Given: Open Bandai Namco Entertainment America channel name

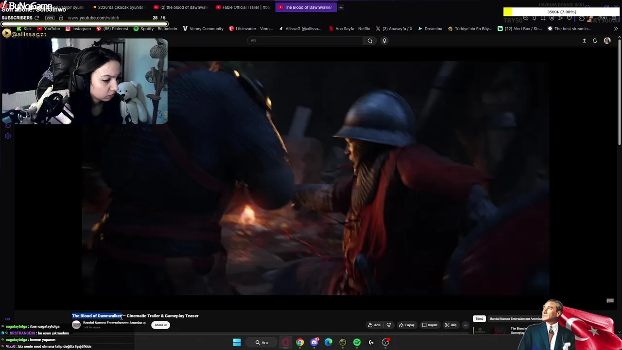Looking at the screenshot, I should click(x=113, y=323).
